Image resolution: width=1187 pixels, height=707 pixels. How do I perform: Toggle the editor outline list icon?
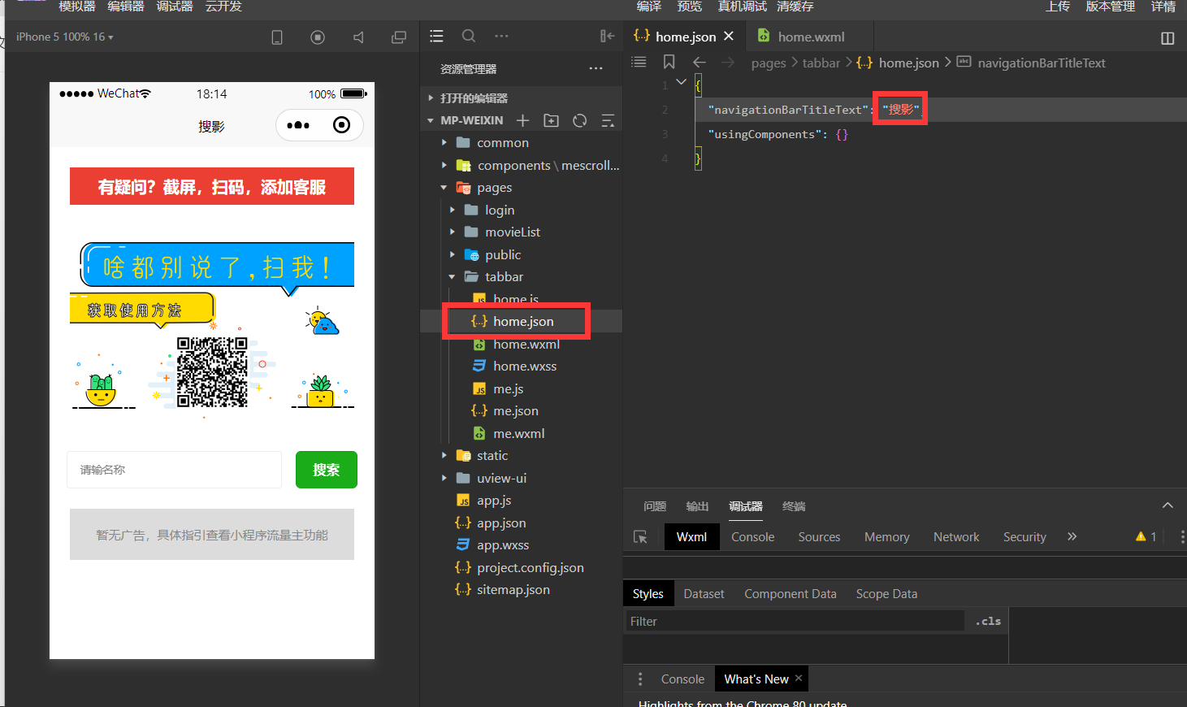(x=639, y=62)
